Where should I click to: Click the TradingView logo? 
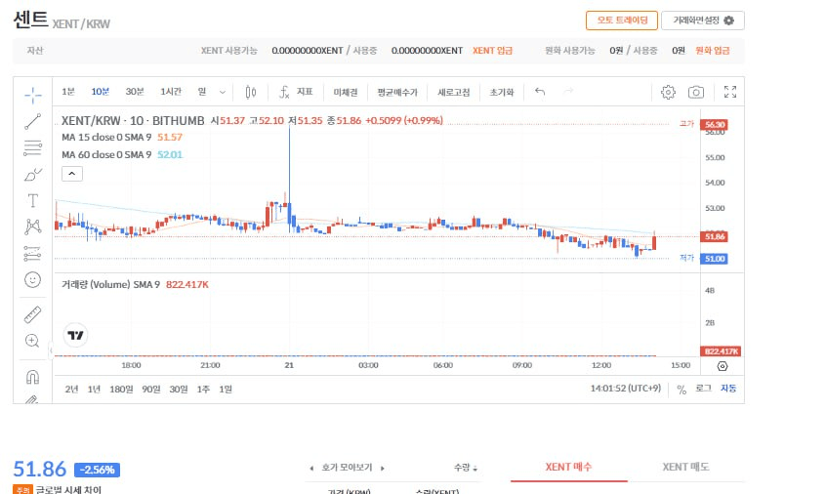[75, 336]
